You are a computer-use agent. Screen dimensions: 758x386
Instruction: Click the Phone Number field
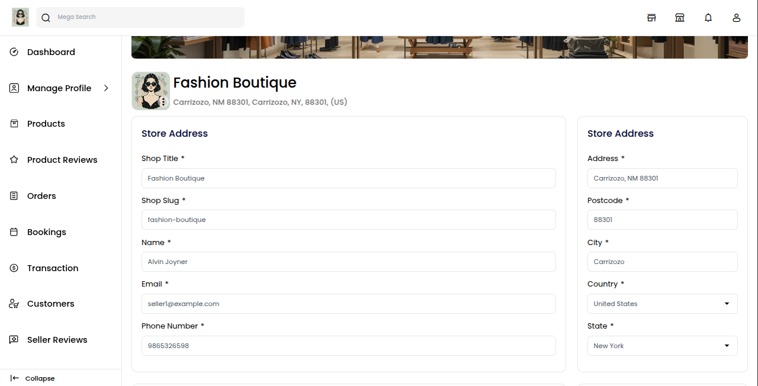348,346
